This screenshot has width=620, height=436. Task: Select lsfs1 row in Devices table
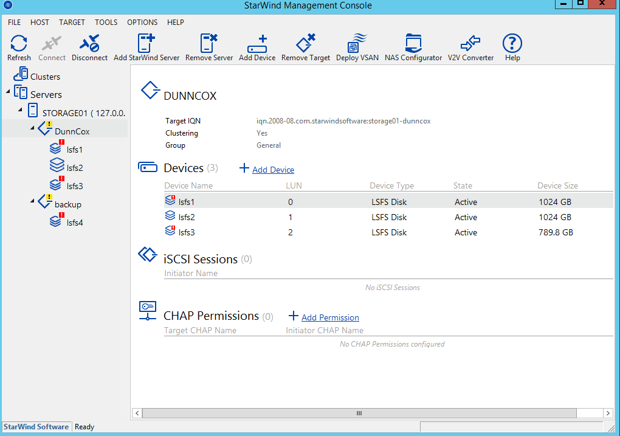(388, 202)
